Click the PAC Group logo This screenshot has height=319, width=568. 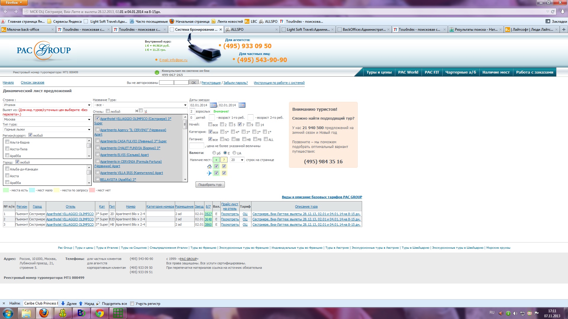click(x=44, y=51)
